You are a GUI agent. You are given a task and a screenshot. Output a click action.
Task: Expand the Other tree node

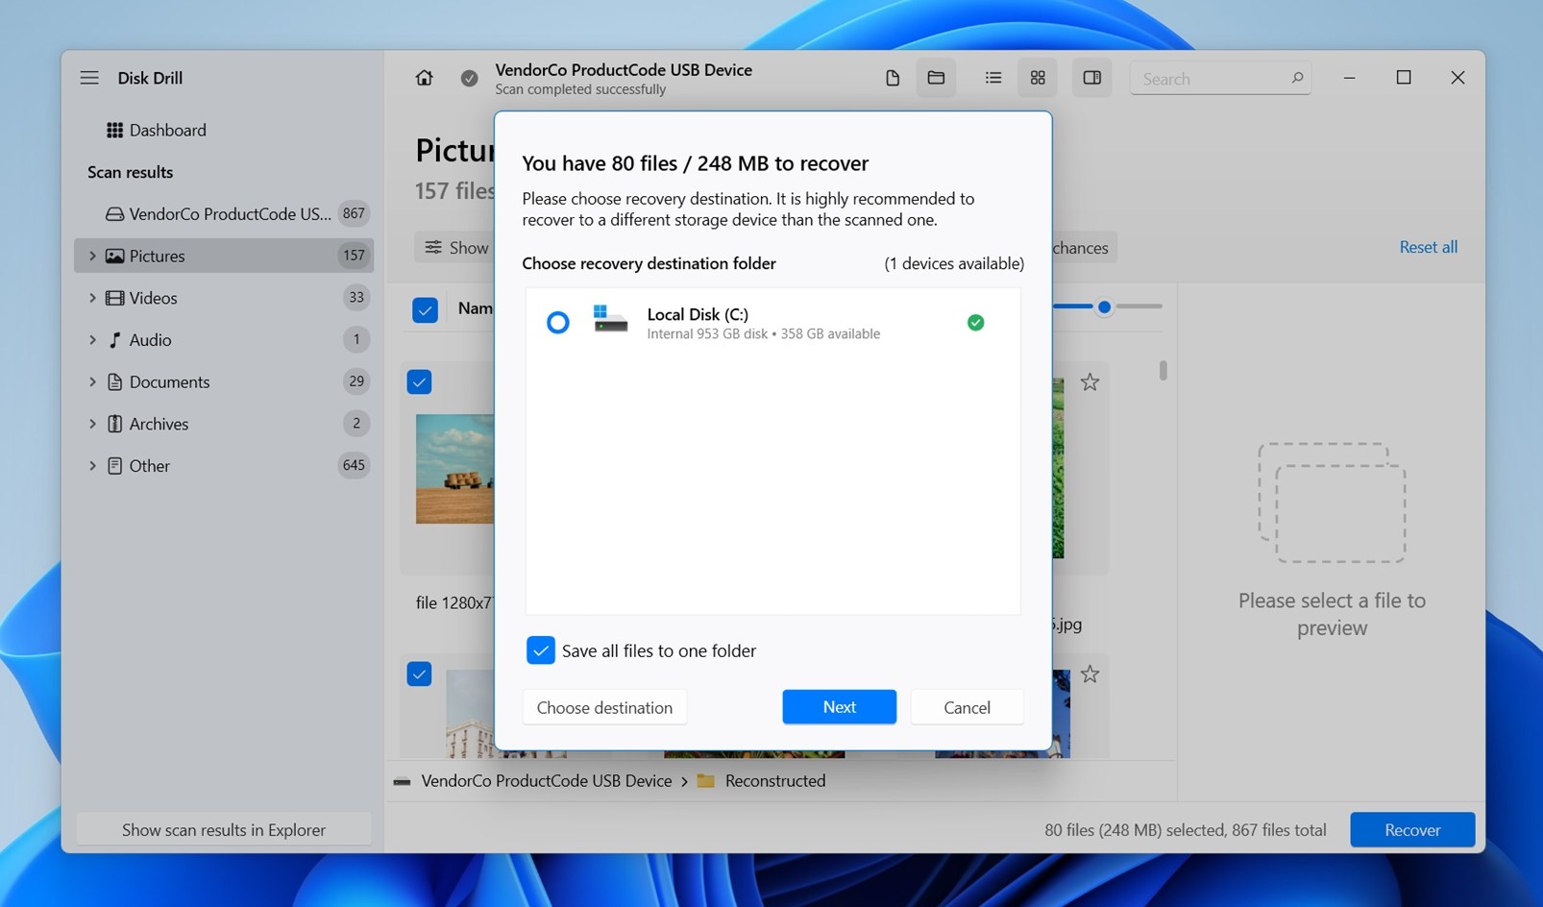coord(92,466)
